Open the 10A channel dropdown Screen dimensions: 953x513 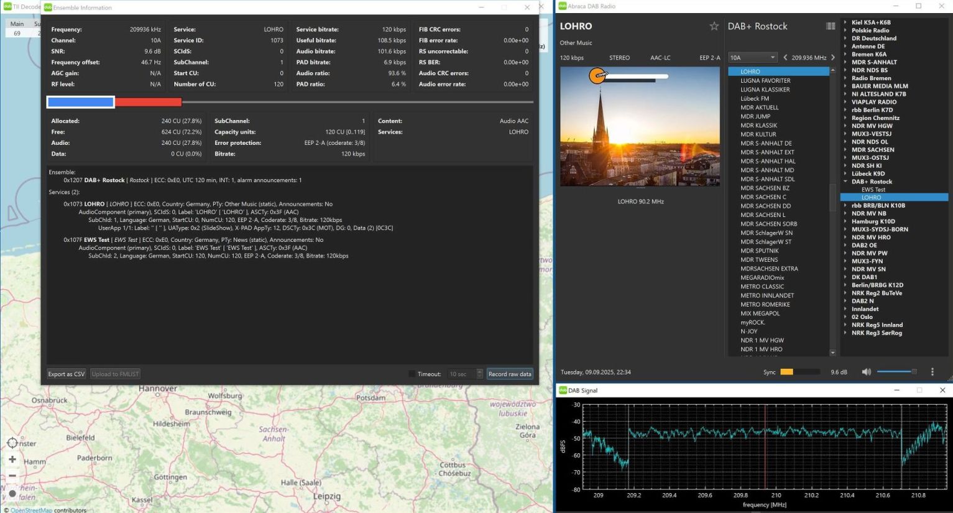752,58
